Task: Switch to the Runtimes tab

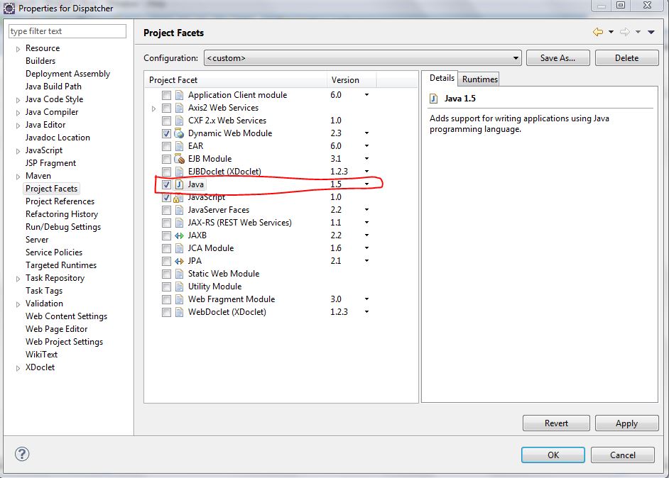Action: coord(479,79)
